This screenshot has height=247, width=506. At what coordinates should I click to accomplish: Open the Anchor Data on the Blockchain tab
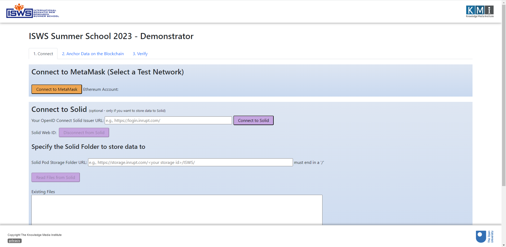coord(93,54)
